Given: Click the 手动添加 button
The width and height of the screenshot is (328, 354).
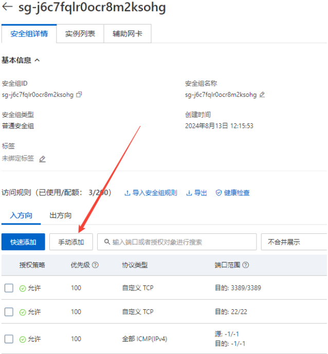Looking at the screenshot, I should coord(70,242).
